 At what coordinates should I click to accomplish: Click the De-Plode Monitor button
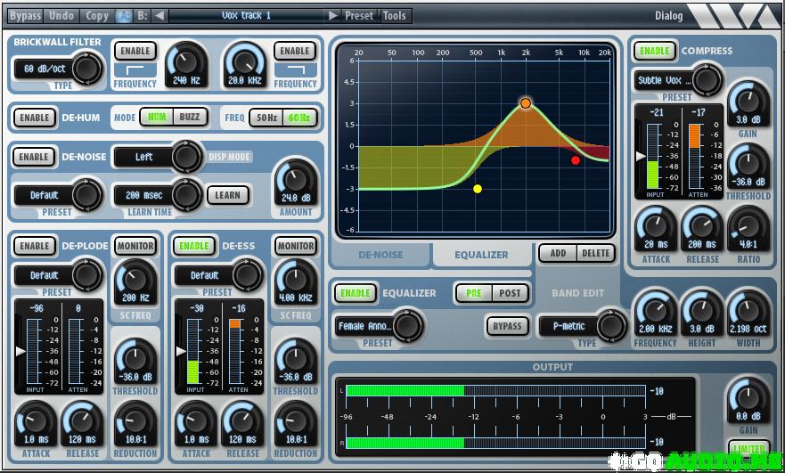pos(135,246)
